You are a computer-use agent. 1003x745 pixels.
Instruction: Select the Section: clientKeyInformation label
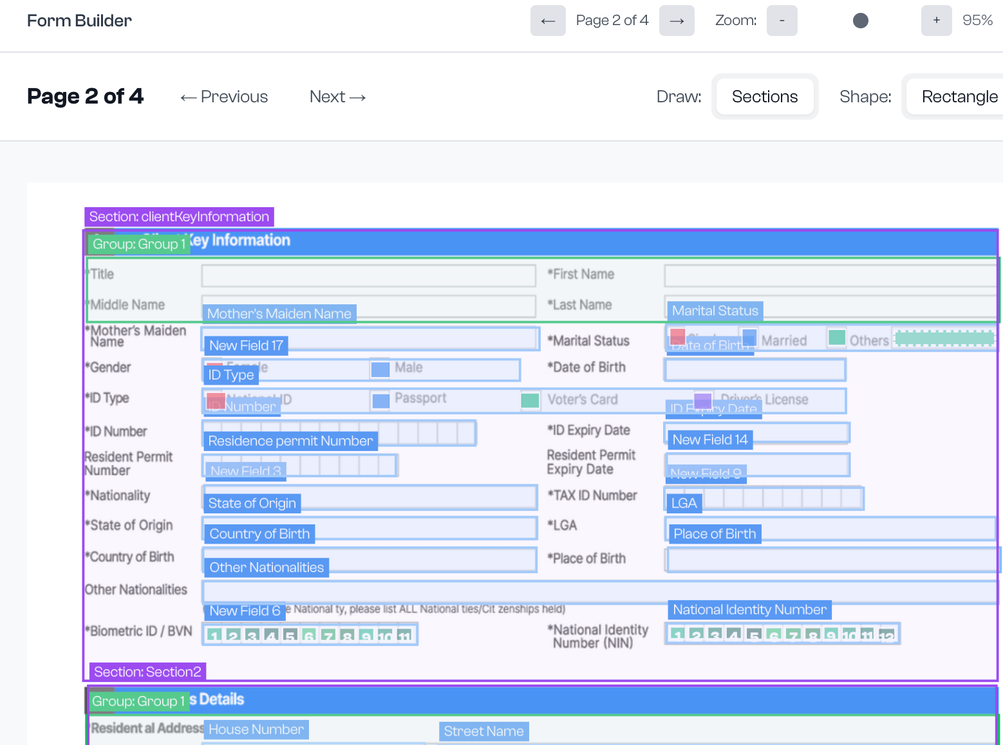coord(179,217)
